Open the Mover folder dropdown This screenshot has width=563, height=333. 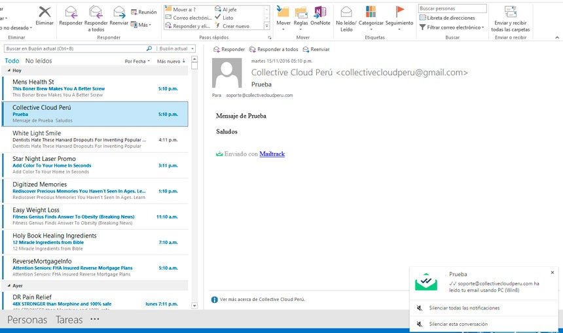pyautogui.click(x=283, y=18)
